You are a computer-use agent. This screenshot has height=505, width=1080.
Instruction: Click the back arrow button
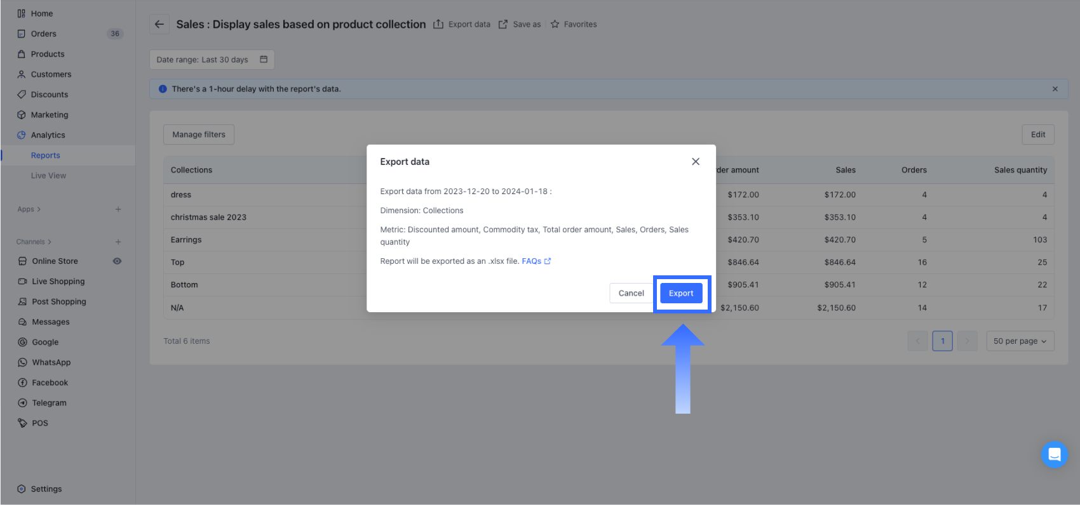[x=159, y=24]
